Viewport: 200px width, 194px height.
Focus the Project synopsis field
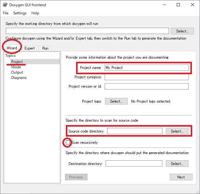click(147, 77)
